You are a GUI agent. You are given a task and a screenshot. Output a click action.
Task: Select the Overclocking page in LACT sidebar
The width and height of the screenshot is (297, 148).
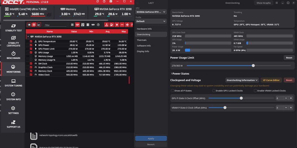pyautogui.click(x=151, y=34)
